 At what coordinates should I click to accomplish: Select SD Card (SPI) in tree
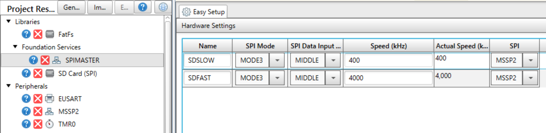click(x=78, y=73)
